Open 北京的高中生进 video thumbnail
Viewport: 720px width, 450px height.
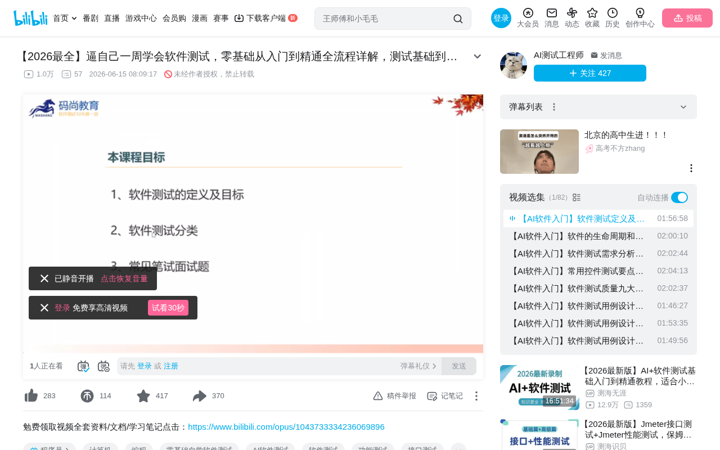click(x=539, y=151)
